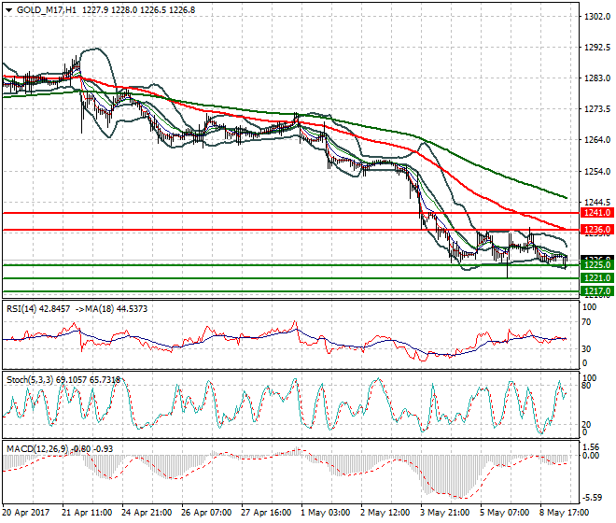
Task: Select the red 1241.0 price label
Action: (596, 213)
